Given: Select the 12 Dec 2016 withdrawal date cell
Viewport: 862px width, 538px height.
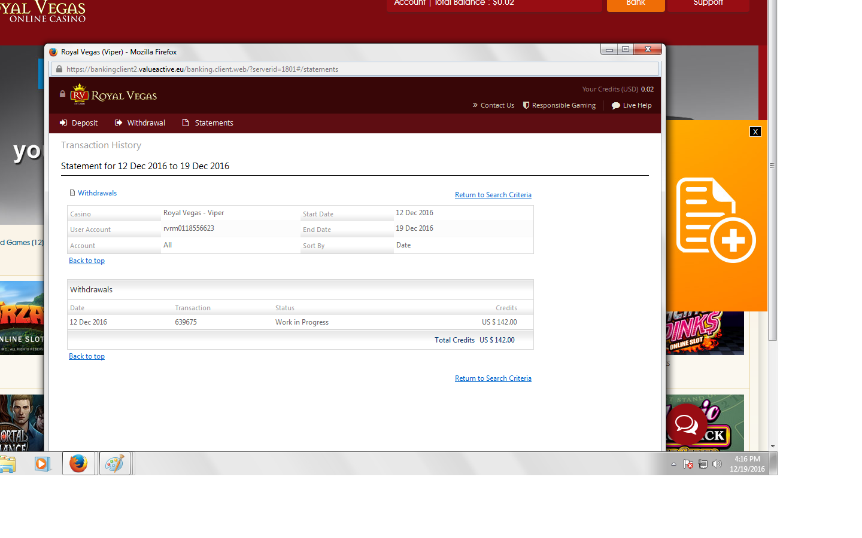Looking at the screenshot, I should coord(88,322).
